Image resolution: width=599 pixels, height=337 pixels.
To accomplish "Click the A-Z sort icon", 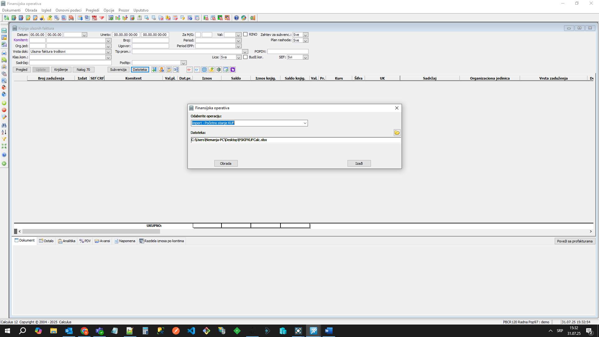I will pos(4,132).
